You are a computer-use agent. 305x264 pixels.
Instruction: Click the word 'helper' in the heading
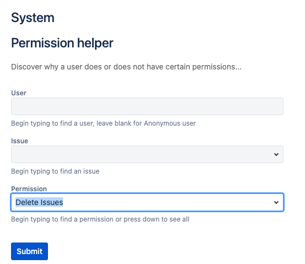click(95, 43)
